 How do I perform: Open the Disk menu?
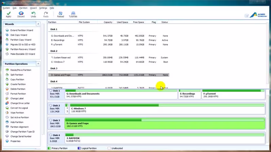[x=15, y=8]
